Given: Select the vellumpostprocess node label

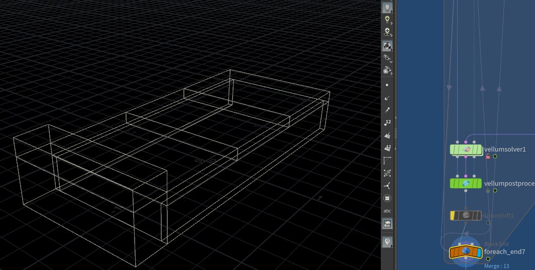Looking at the screenshot, I should [x=509, y=184].
